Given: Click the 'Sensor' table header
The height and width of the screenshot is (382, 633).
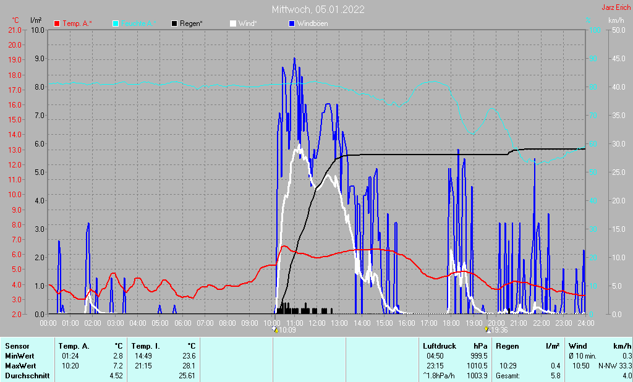Looking at the screenshot, I should coord(17,346).
